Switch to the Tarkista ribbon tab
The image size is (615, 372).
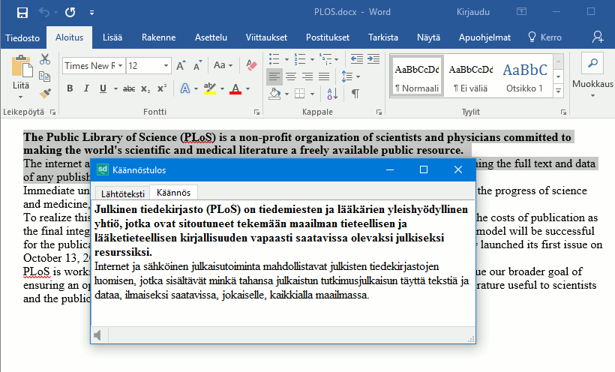(382, 37)
